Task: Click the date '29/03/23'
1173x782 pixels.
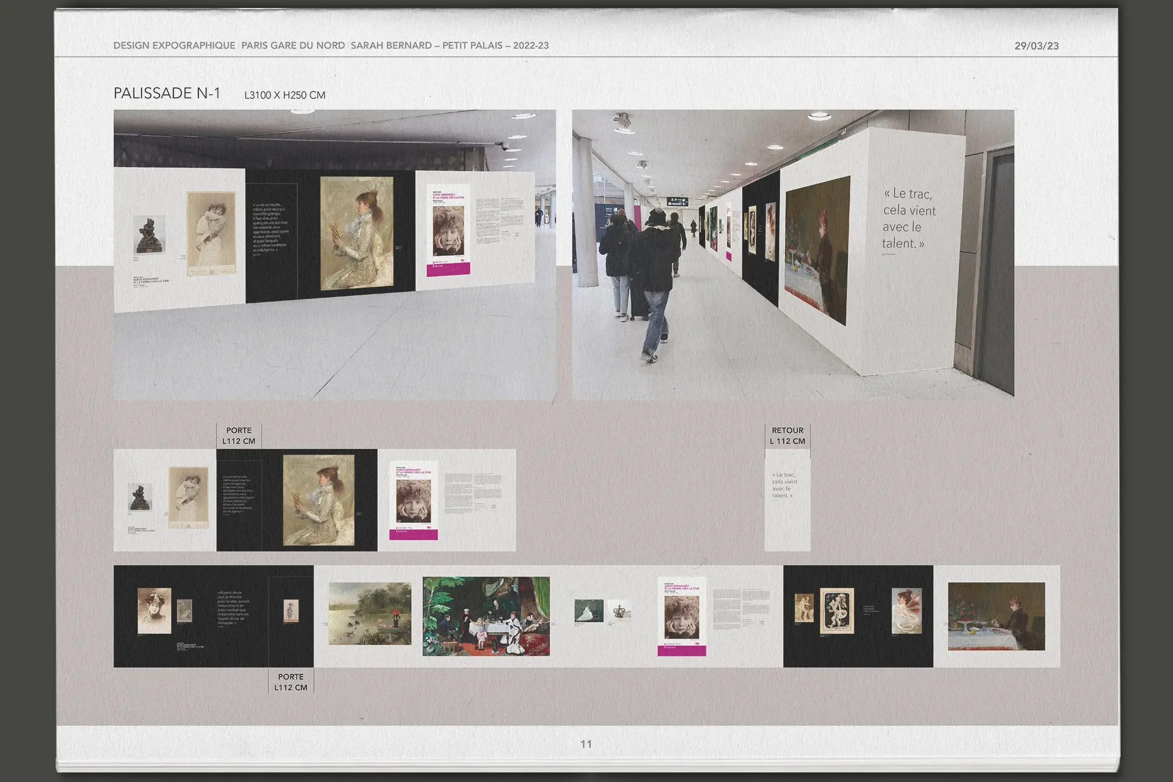Action: coord(1036,46)
